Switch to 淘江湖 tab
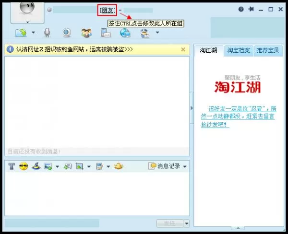The width and height of the screenshot is (288, 234). 208,50
